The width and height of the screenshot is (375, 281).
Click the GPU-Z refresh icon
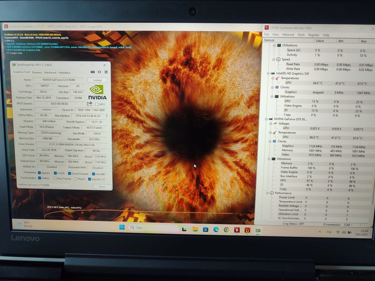click(x=99, y=72)
